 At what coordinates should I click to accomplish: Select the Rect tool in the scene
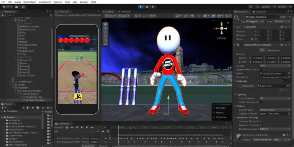[105, 40]
